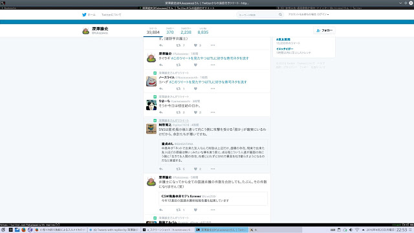Like the 弁護士になってから tweet
This screenshot has height=233, width=414.
coord(195,210)
